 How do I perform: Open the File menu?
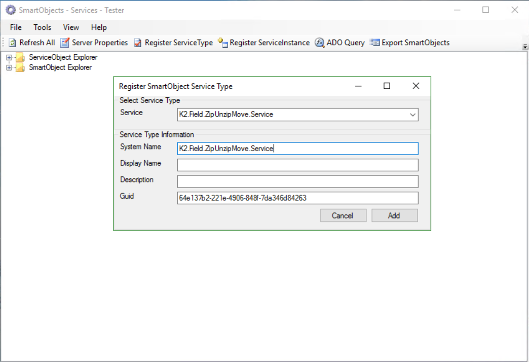point(16,27)
